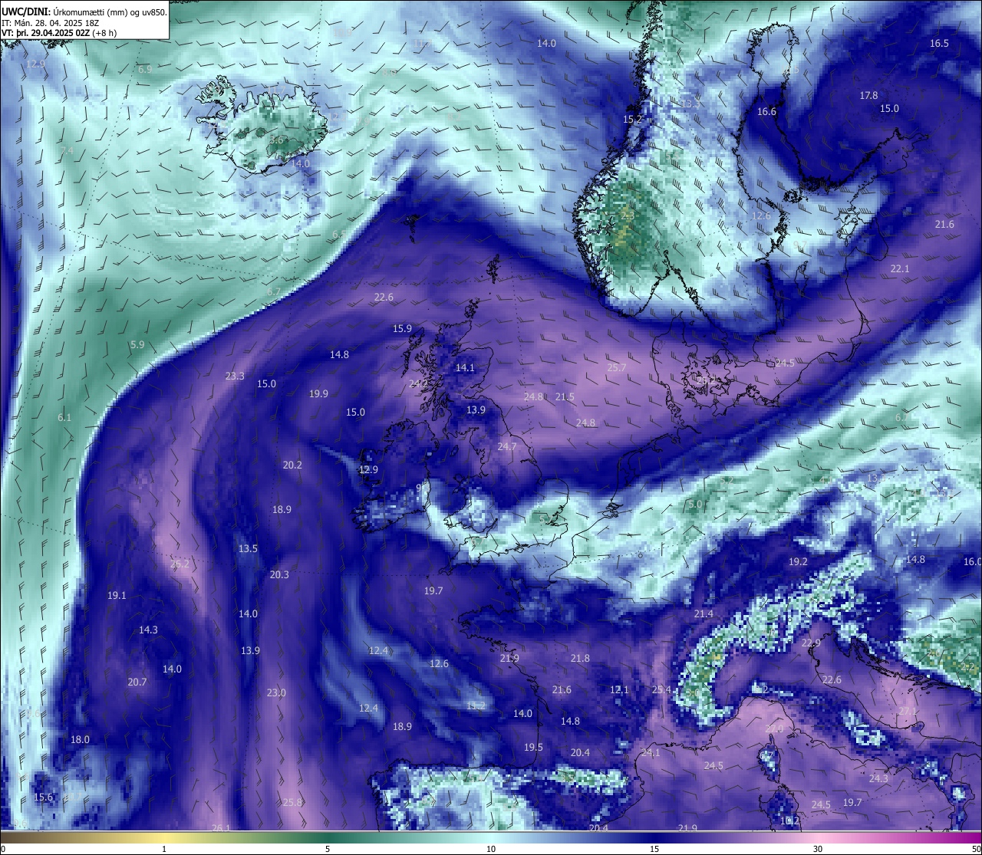Click the 30 tick on the color scale
Image resolution: width=982 pixels, height=855 pixels.
tap(818, 849)
